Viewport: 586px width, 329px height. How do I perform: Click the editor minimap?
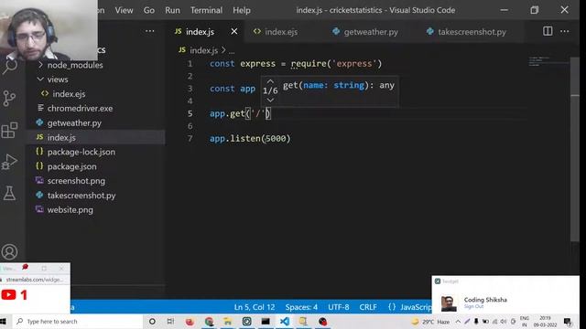548,61
